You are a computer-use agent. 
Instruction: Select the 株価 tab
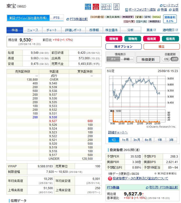(15, 30)
